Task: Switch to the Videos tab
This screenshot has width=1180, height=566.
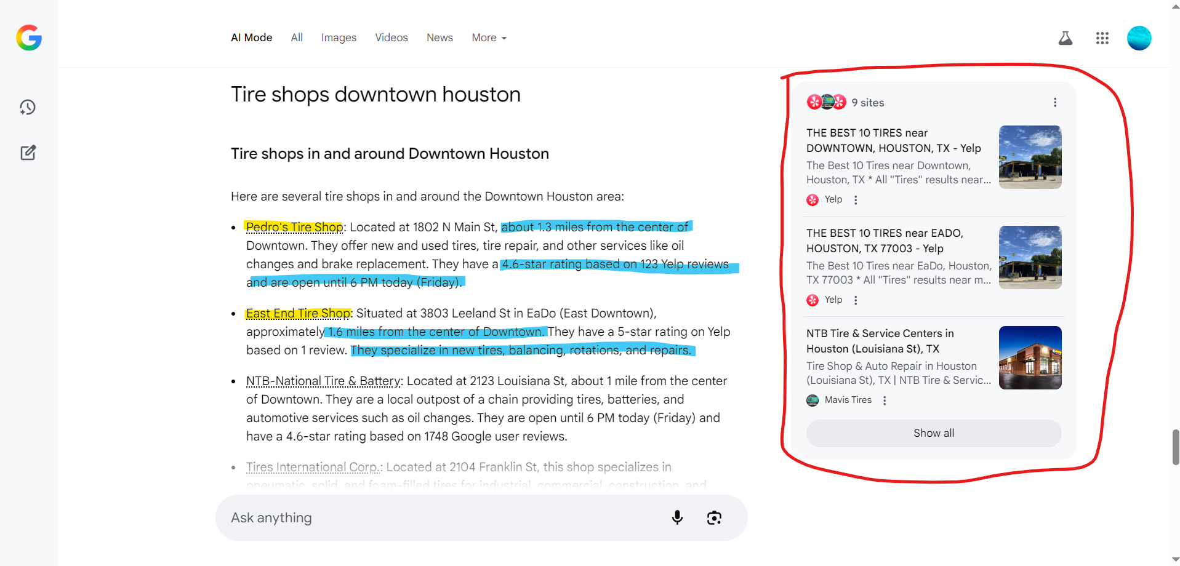Action: pyautogui.click(x=391, y=38)
